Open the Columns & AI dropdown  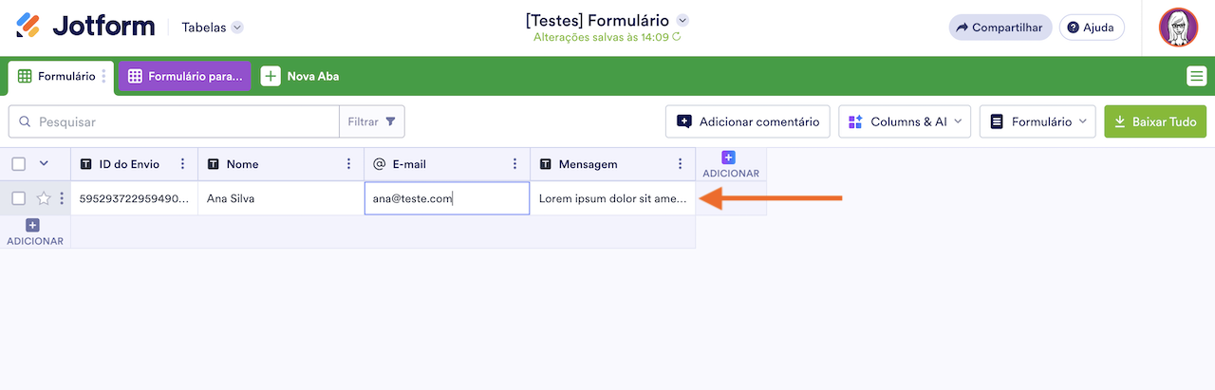click(905, 121)
